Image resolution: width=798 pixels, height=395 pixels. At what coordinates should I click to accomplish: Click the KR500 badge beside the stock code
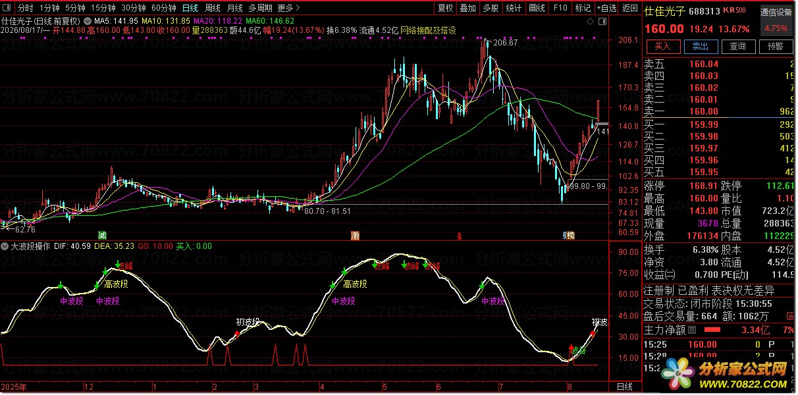click(x=734, y=11)
